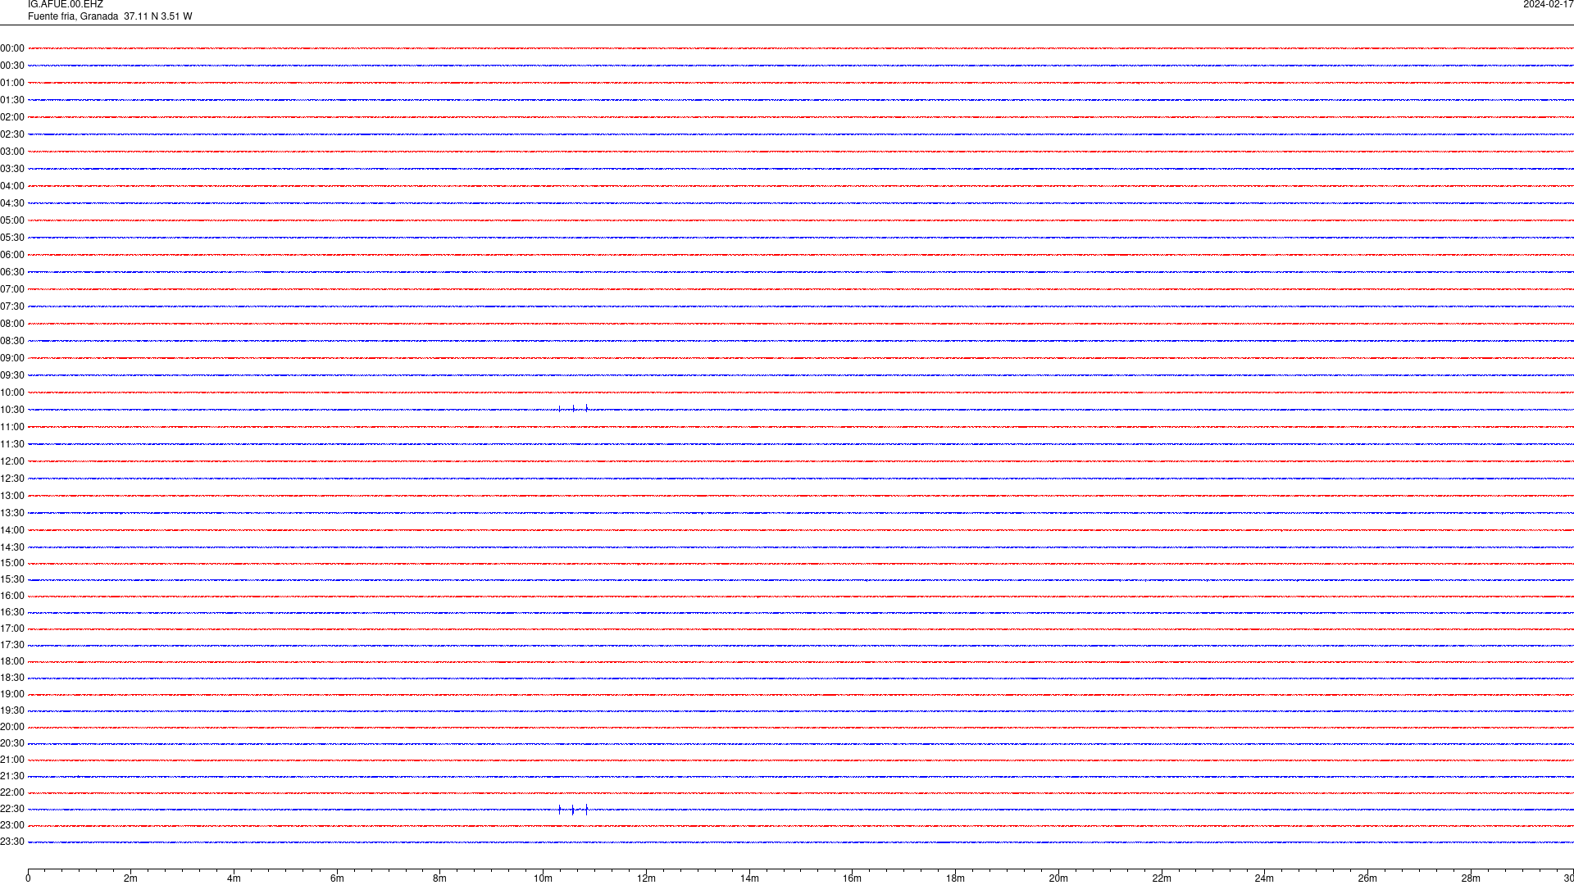
Task: Select the 12:30 trace time label
Action: tap(12, 479)
